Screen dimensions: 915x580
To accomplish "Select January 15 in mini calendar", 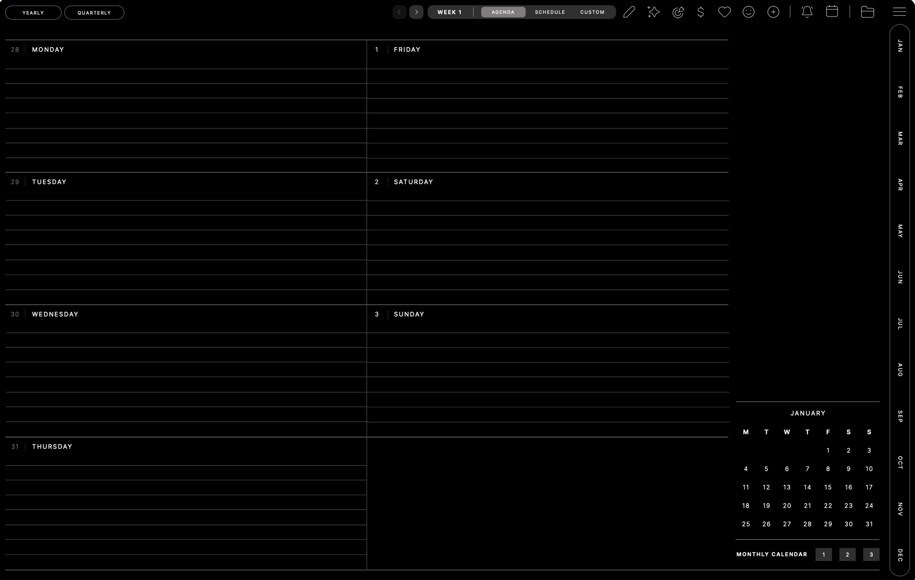I will (828, 487).
